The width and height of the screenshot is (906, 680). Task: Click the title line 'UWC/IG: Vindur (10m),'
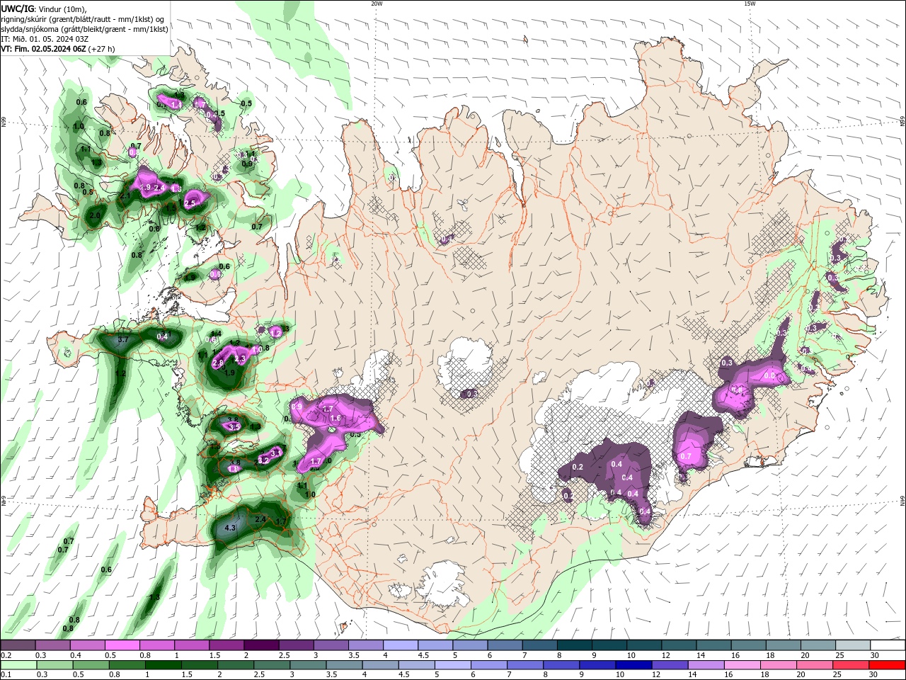(x=44, y=8)
